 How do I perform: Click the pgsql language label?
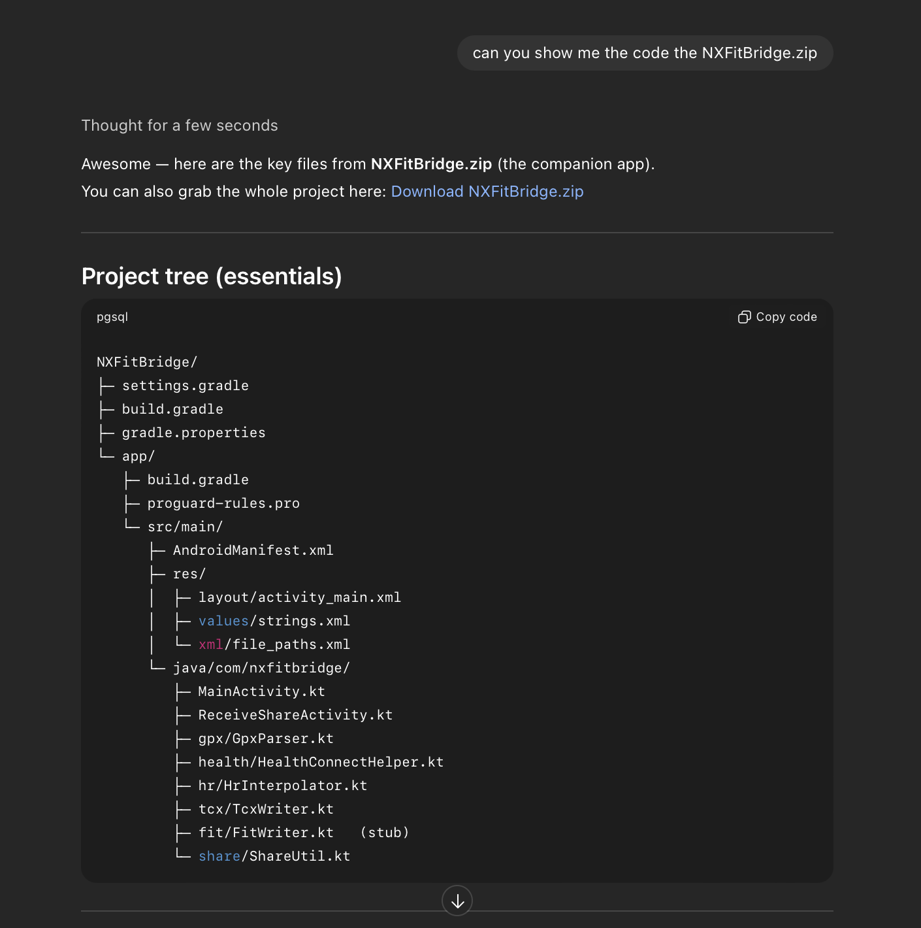pyautogui.click(x=112, y=317)
